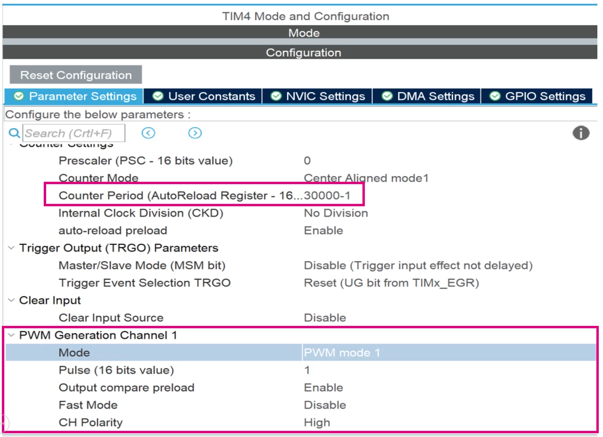
Task: Collapse Trigger Output (TRGO) Parameters section
Action: point(11,248)
